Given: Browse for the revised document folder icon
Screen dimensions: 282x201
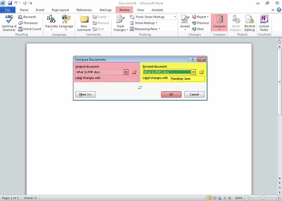Looking at the screenshot, I should click(201, 72).
